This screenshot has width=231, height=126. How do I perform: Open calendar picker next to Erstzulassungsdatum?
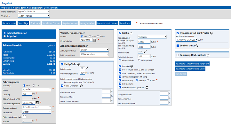coord(37,103)
